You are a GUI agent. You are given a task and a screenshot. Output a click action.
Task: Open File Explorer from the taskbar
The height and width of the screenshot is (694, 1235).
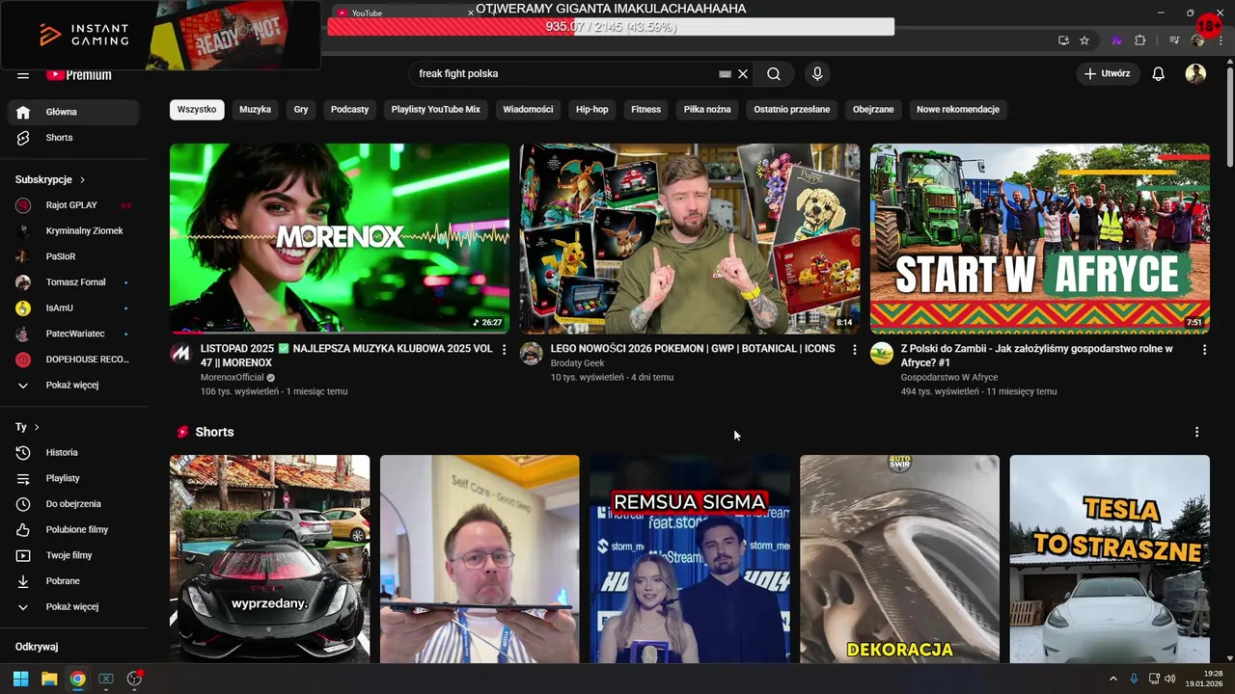[x=49, y=679]
